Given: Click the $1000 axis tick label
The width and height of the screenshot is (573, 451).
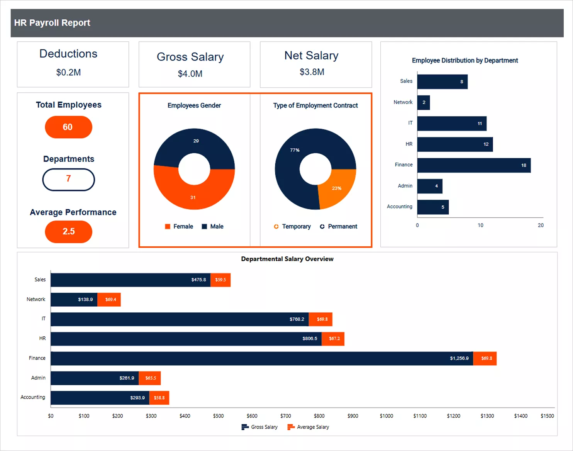Looking at the screenshot, I should point(386,416).
